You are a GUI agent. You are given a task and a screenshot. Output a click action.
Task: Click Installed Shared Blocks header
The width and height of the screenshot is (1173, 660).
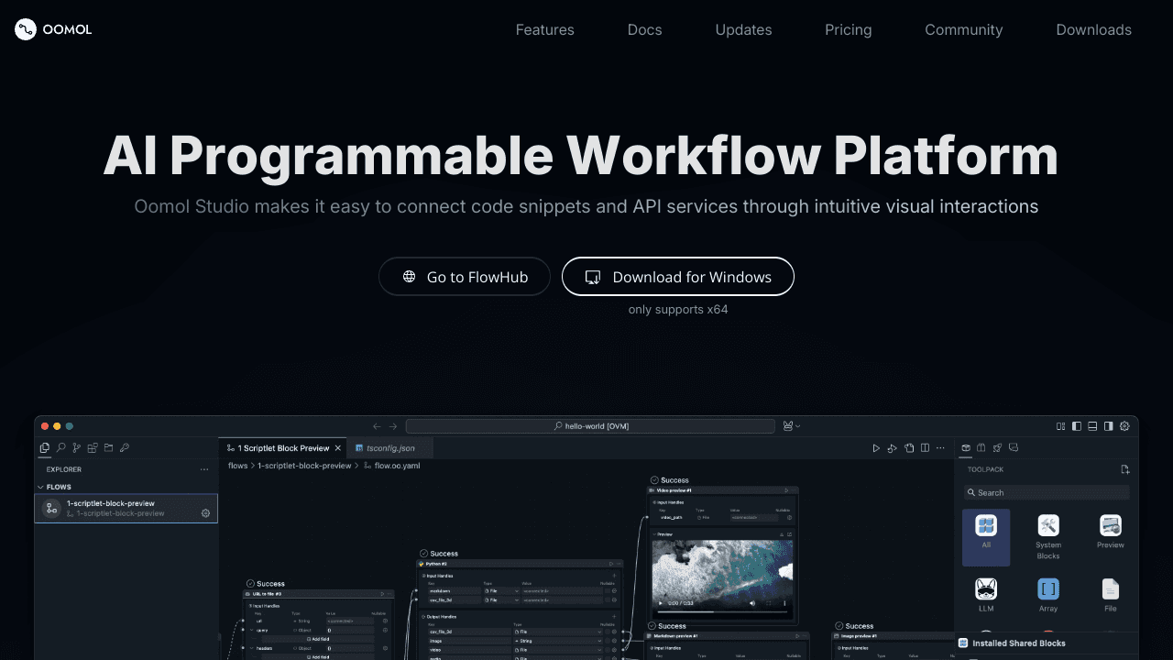[1046, 643]
